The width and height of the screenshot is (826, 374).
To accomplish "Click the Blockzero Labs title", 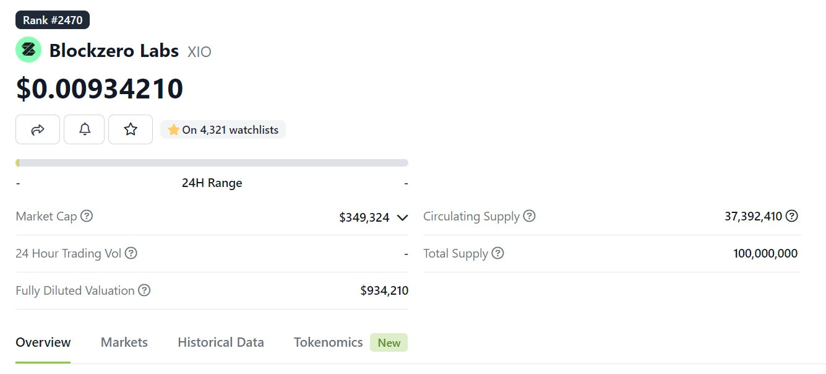I will [114, 50].
